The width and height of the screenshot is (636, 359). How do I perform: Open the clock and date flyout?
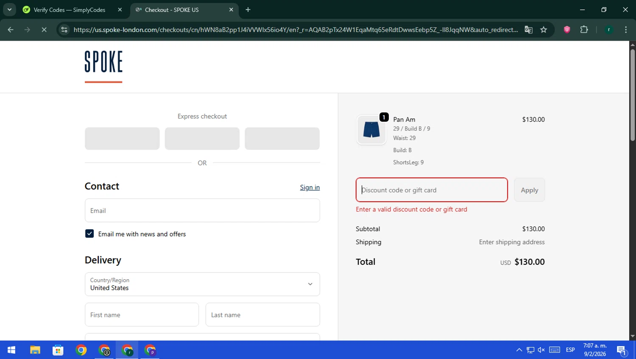click(x=595, y=350)
